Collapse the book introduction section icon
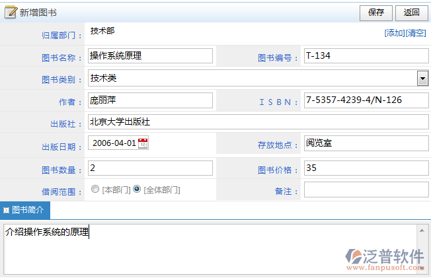 (6, 211)
